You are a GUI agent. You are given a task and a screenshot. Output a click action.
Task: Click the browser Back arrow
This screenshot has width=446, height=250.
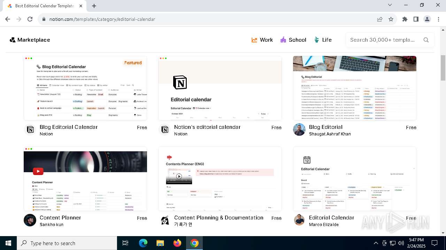point(8,19)
